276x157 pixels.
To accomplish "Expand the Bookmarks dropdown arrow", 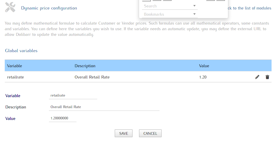I will [194, 14].
